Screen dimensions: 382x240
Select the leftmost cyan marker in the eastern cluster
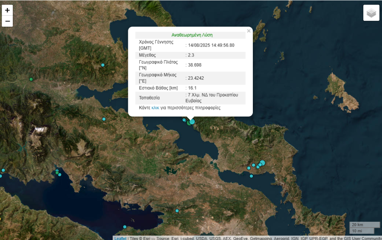pyautogui.click(x=249, y=168)
